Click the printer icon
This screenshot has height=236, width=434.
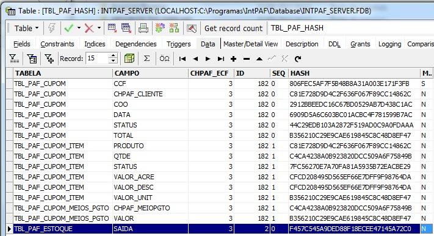[143, 28]
